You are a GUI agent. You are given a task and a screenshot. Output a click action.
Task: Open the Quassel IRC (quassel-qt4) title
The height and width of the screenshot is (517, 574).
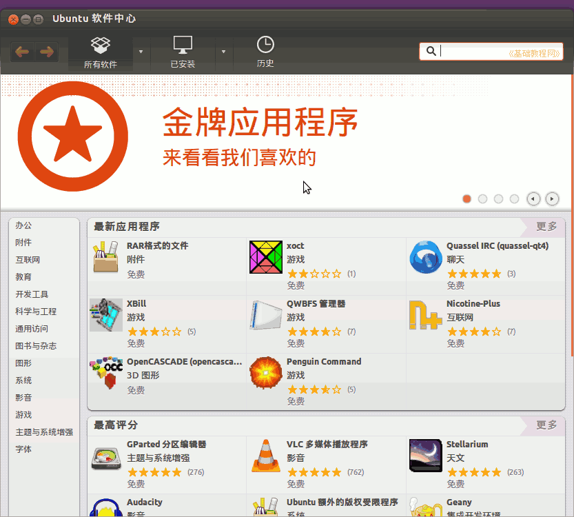pos(498,245)
